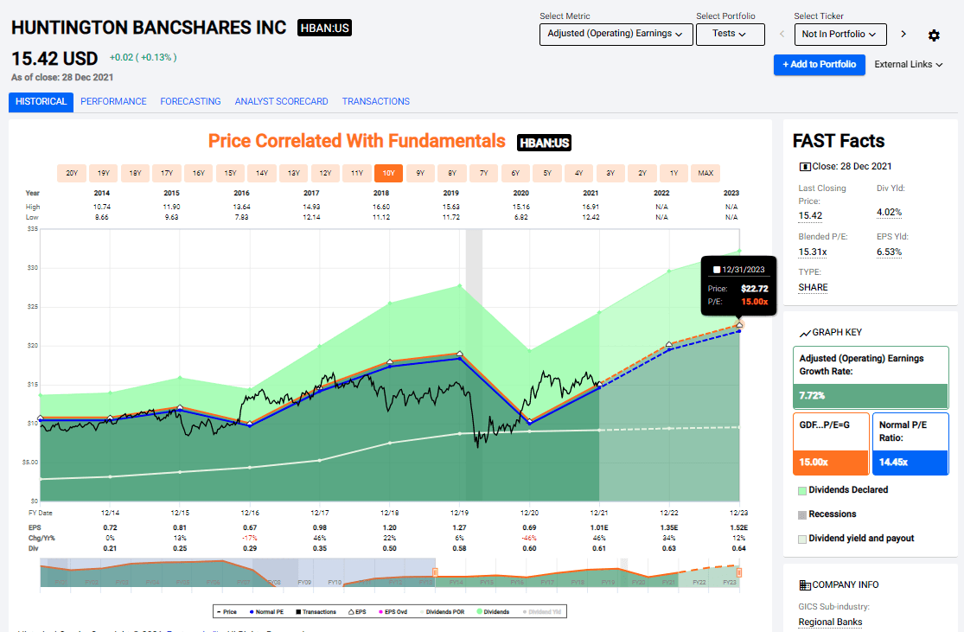
Task: Click the SHARE type value
Action: pos(813,288)
